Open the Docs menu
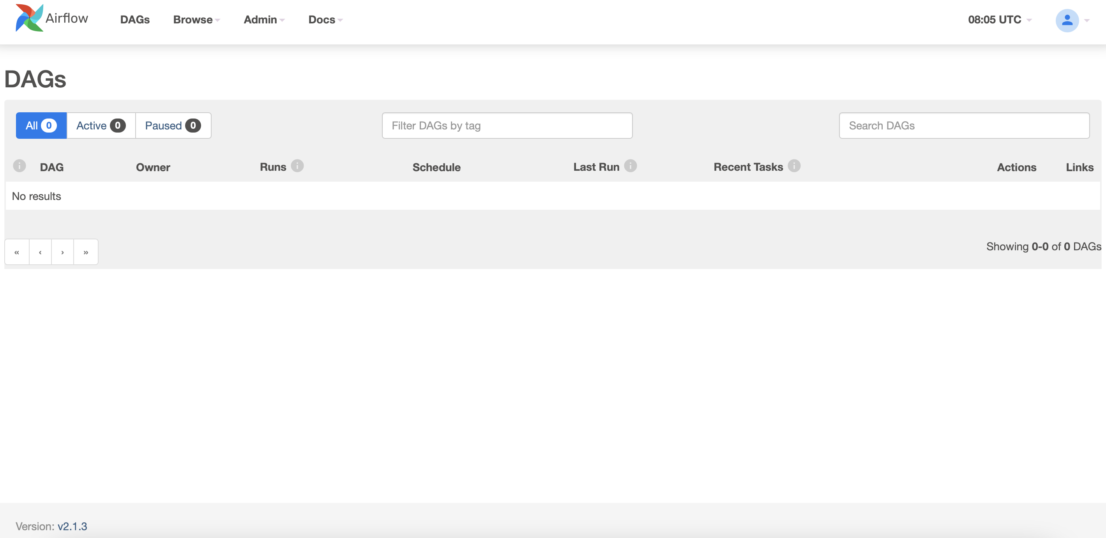This screenshot has width=1106, height=538. [325, 20]
